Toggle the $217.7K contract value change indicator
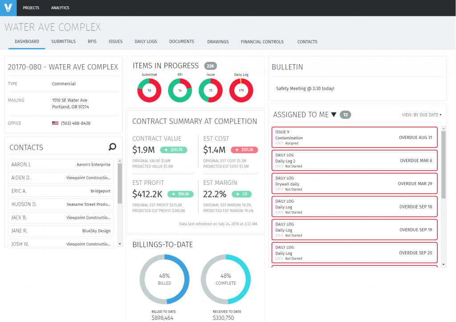 coord(173,150)
